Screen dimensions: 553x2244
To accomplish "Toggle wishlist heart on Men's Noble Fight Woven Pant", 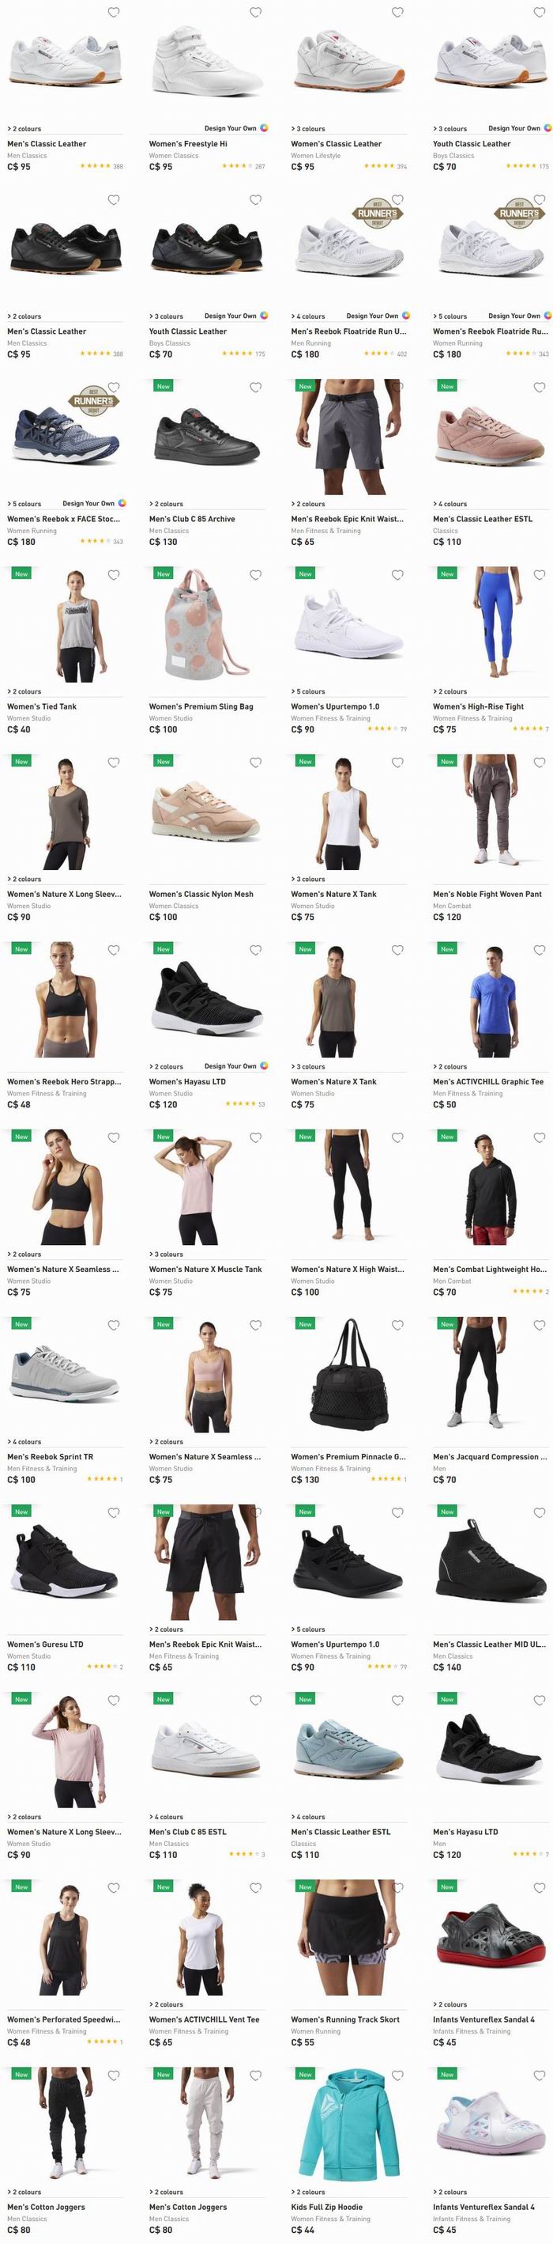I will 539,763.
